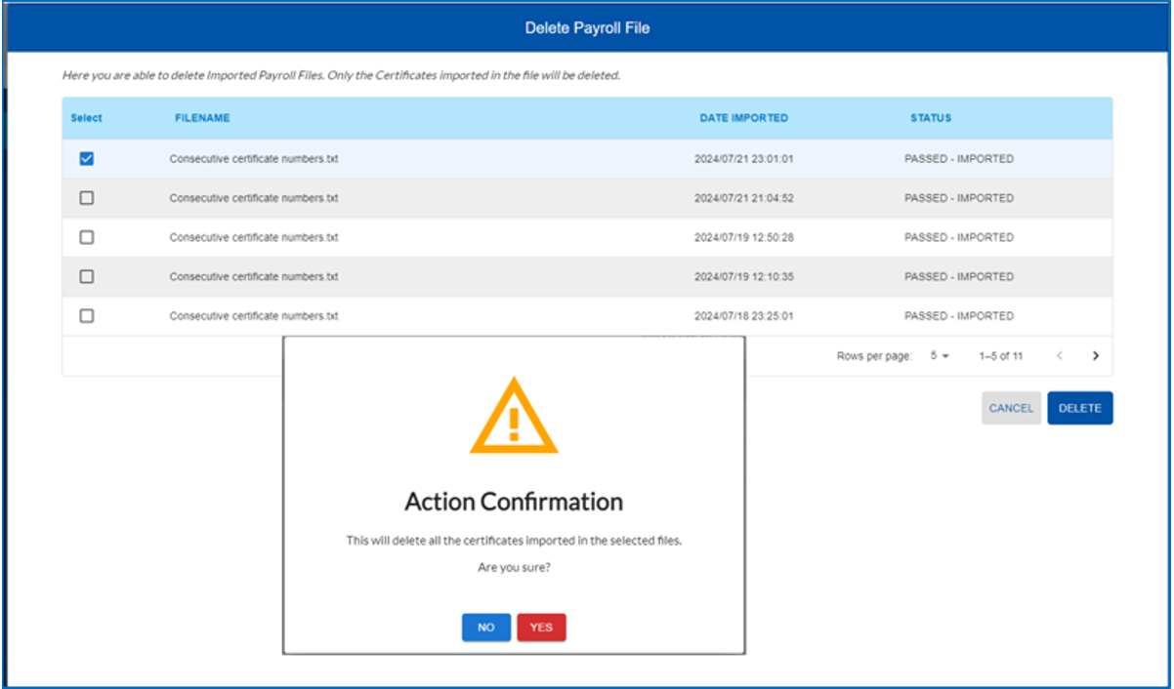1174x689 pixels.
Task: Click the status cell in the 2024/07/21 21:04:52 row
Action: [958, 198]
